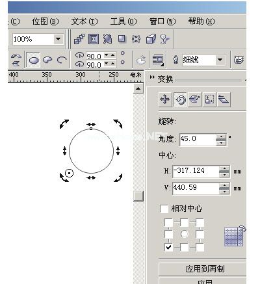Image resolution: width=260 pixels, height=284 pixels.
Task: Select the interactive Blend tool icon
Action: pyautogui.click(x=79, y=39)
